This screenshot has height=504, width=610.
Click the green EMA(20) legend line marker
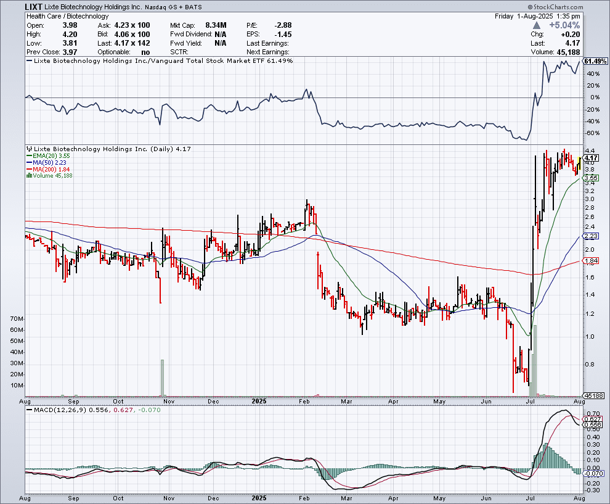28,157
